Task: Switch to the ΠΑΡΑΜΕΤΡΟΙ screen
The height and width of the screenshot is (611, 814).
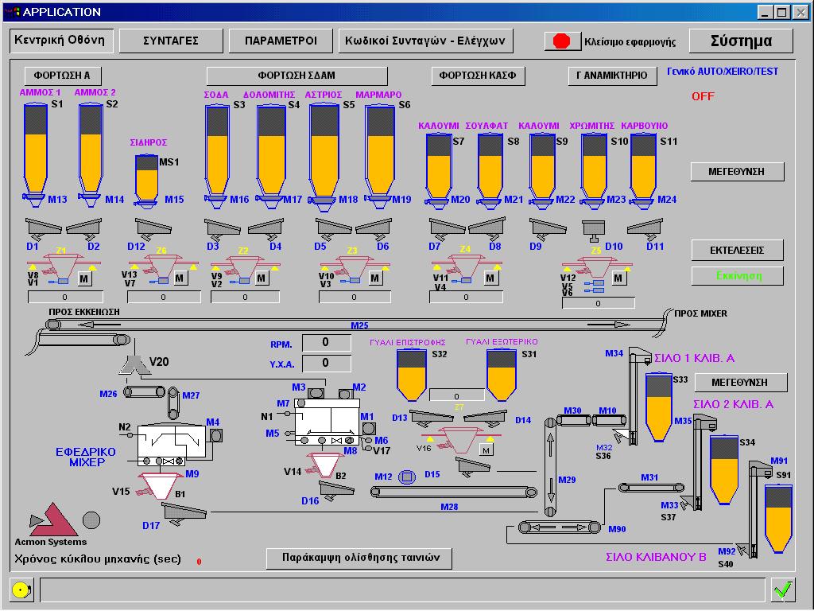Action: click(x=281, y=41)
